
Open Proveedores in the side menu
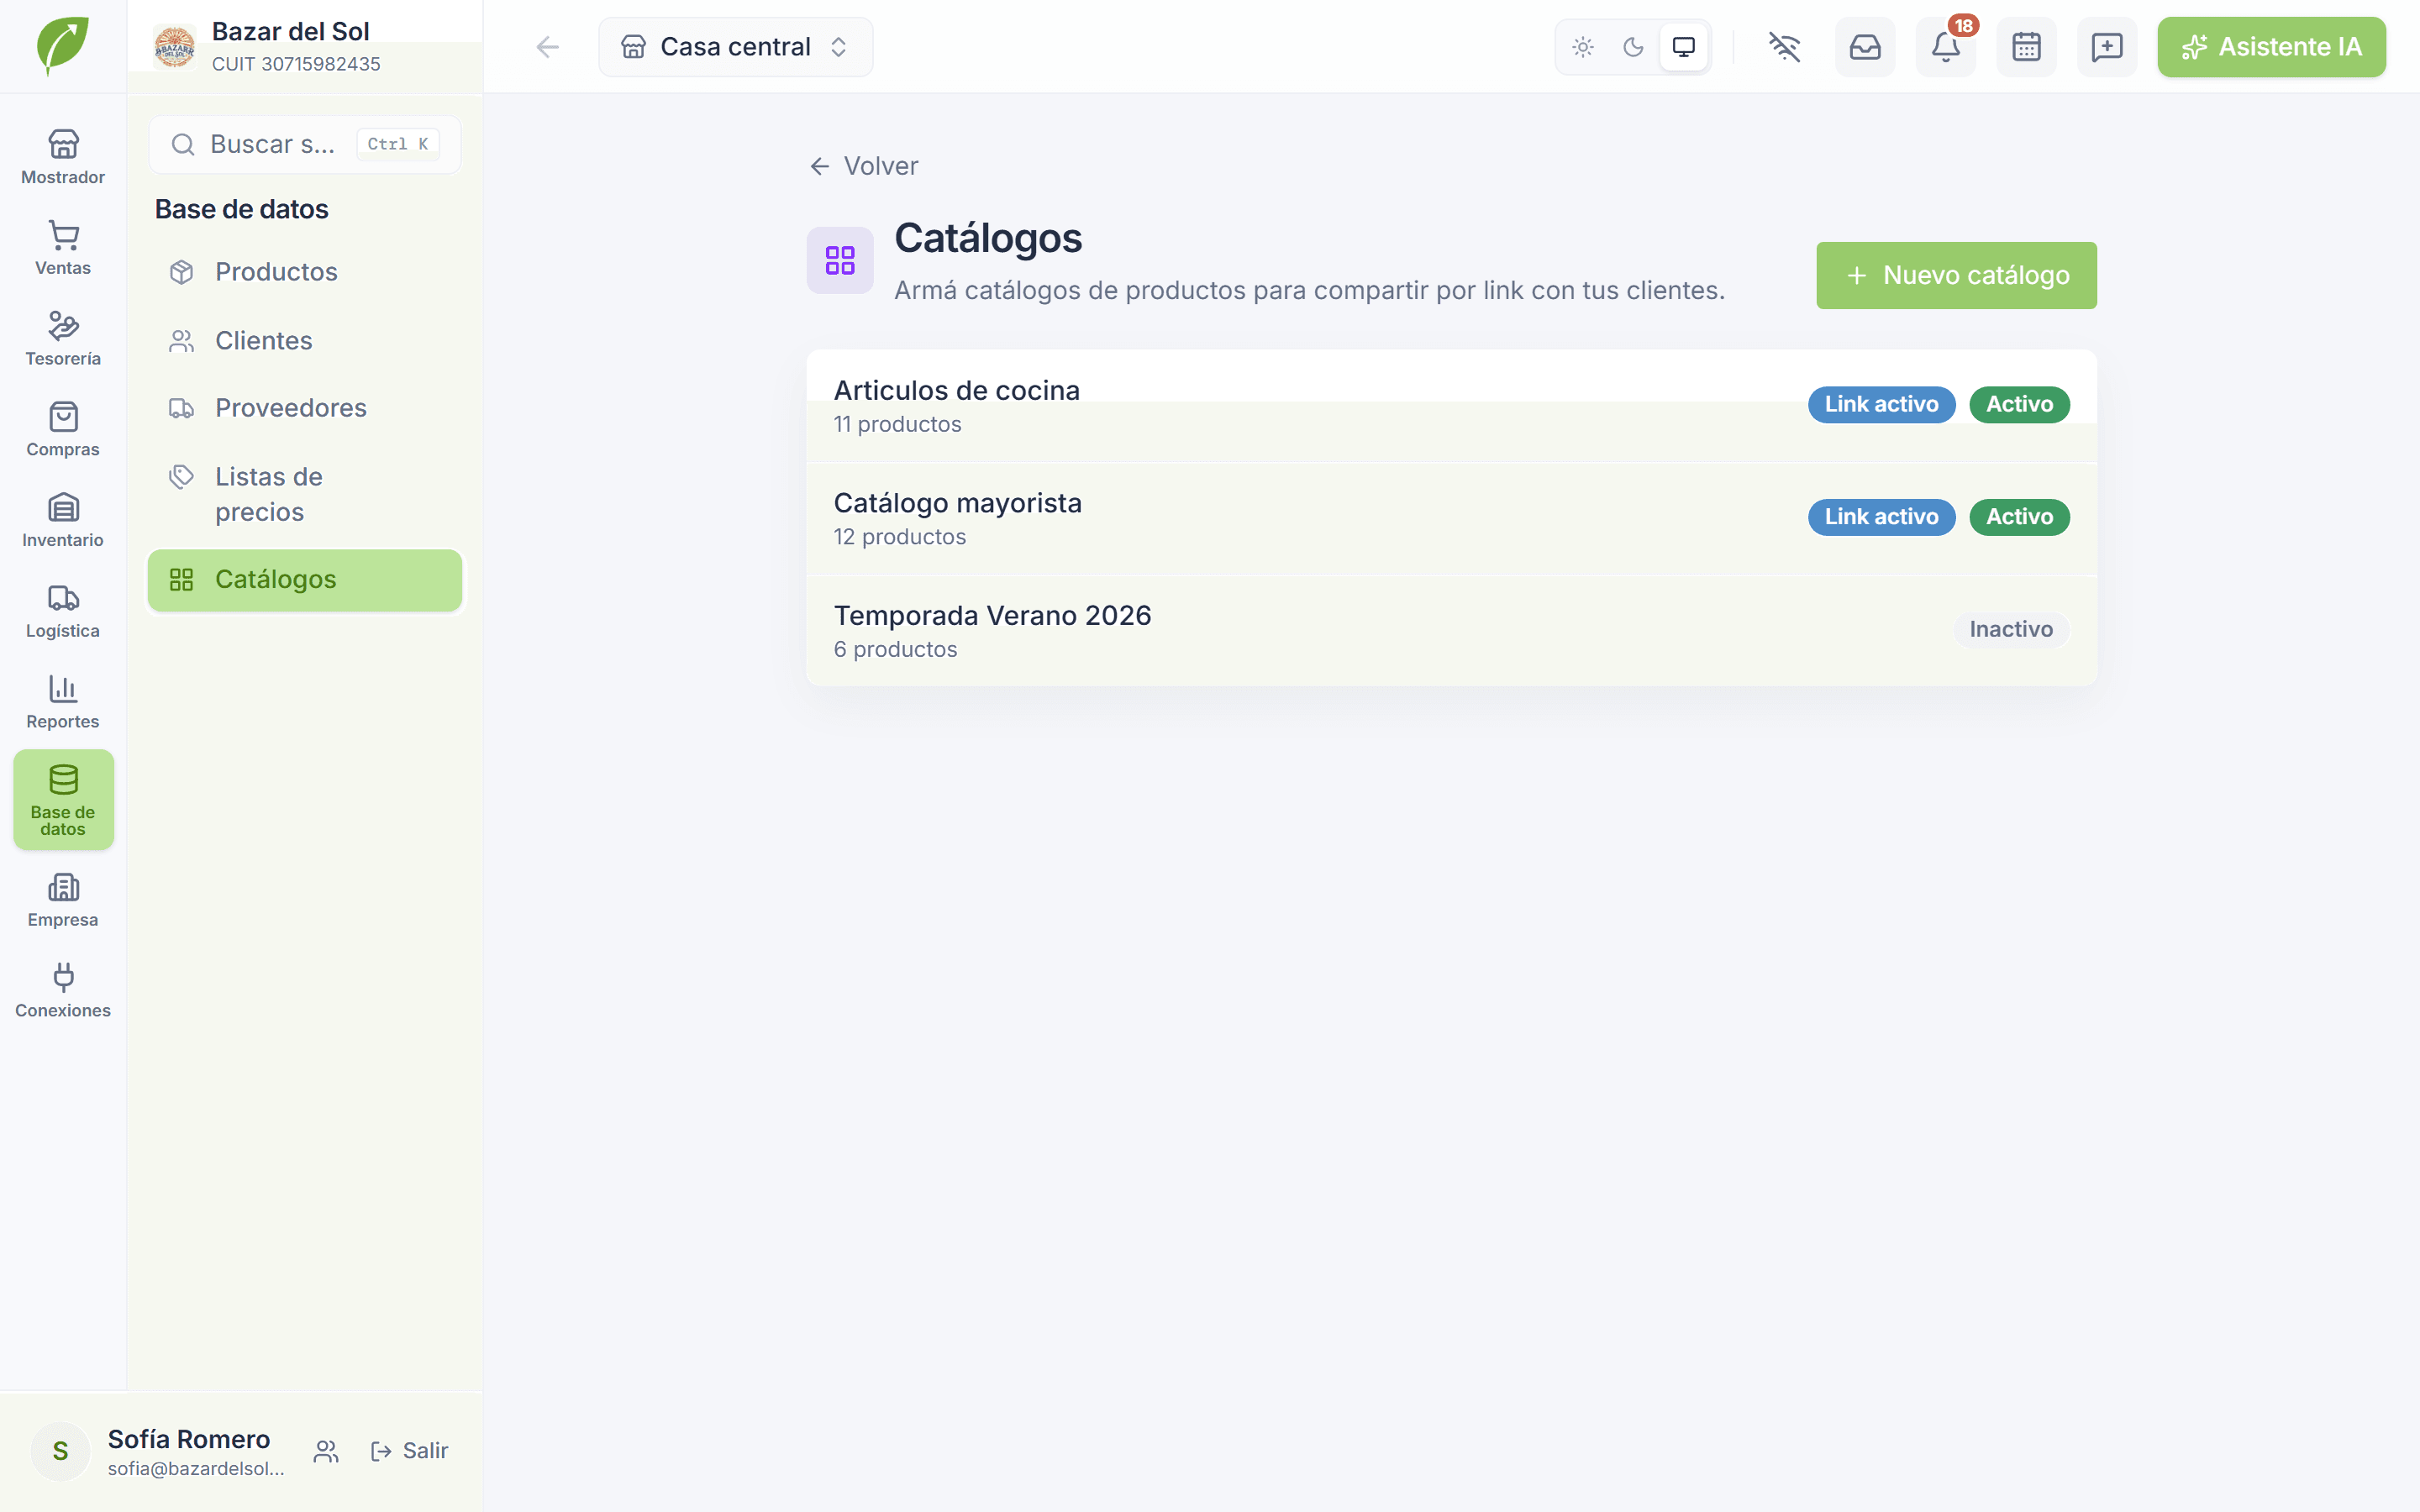(x=305, y=408)
